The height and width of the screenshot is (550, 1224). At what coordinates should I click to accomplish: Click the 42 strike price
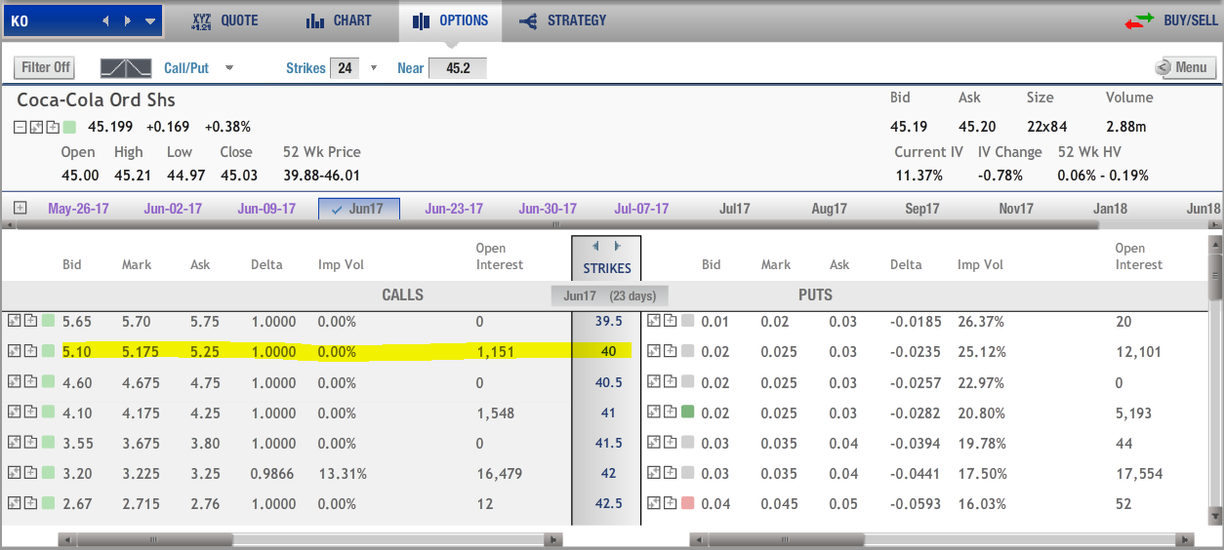point(608,473)
